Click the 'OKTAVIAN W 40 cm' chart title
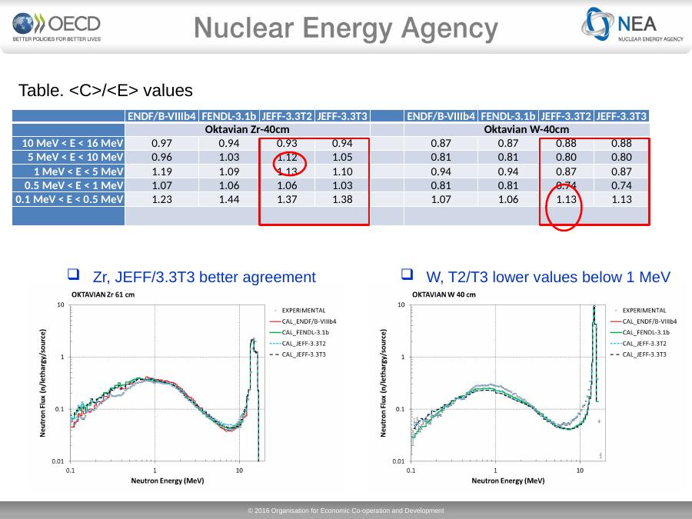The image size is (692, 519). 444,294
